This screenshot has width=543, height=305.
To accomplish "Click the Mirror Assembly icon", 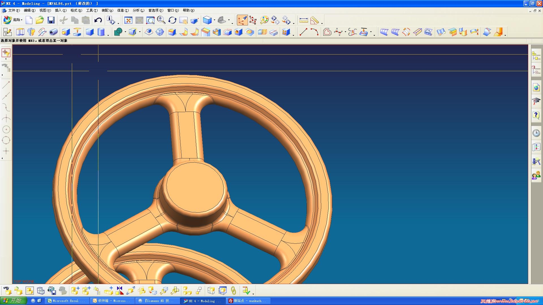I will tap(120, 290).
